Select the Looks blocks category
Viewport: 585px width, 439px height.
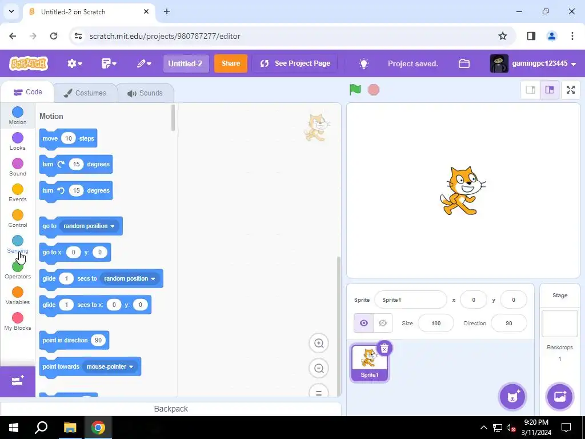point(18,141)
